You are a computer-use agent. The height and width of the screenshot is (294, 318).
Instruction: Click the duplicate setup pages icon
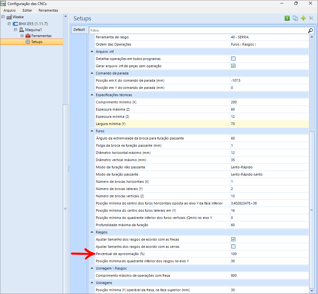pyautogui.click(x=295, y=18)
